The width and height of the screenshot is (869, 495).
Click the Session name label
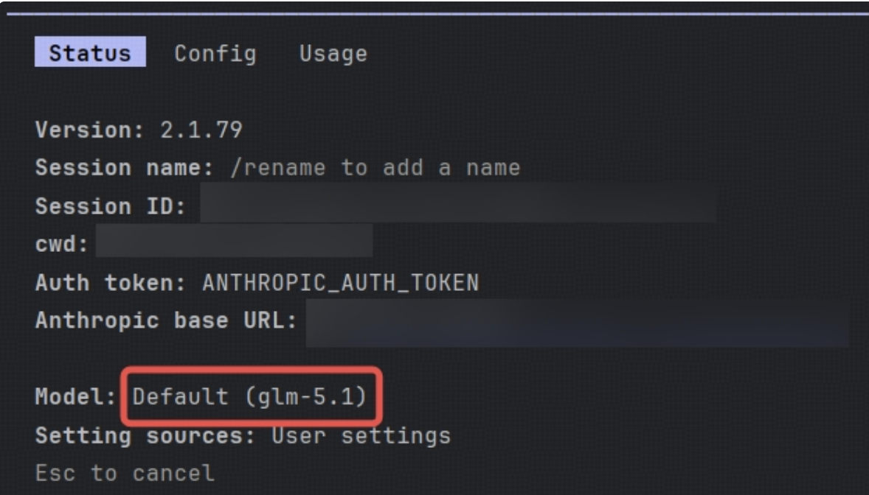click(124, 168)
